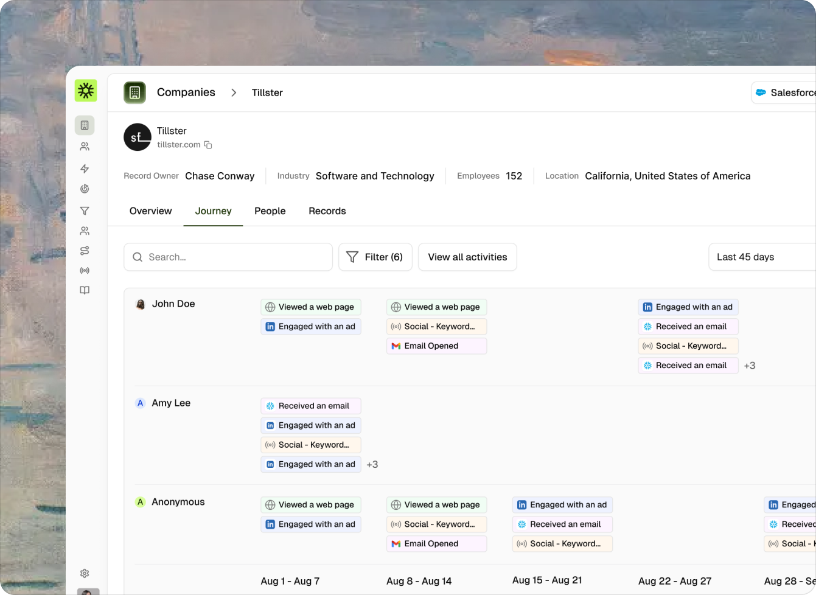Copy tillster.com domain via copy icon
This screenshot has height=595, width=816.
pyautogui.click(x=208, y=145)
